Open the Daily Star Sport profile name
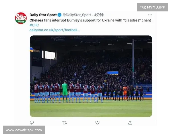The image size is (171, 137). [43, 15]
